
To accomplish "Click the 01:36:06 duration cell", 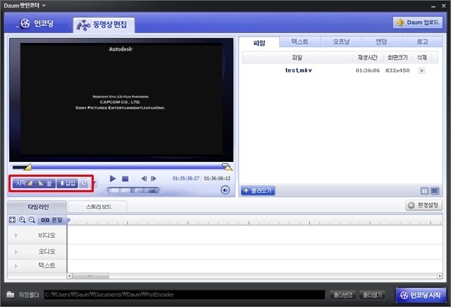I will coord(367,70).
